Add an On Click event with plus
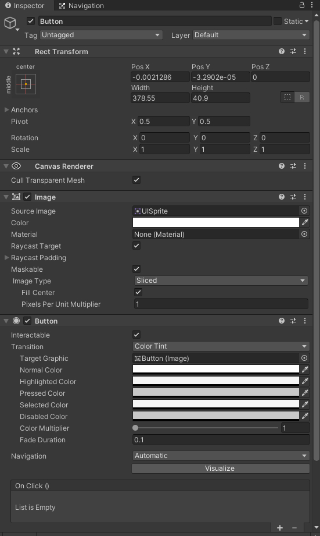 pos(280,528)
